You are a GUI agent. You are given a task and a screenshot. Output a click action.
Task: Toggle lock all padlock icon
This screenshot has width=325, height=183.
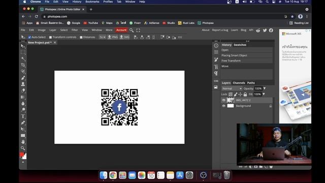click(245, 95)
